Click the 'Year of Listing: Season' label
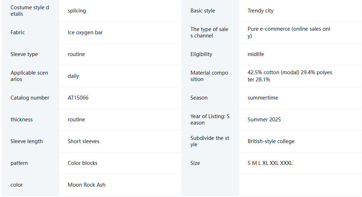Viewport: 362px width, 197px height. point(210,120)
